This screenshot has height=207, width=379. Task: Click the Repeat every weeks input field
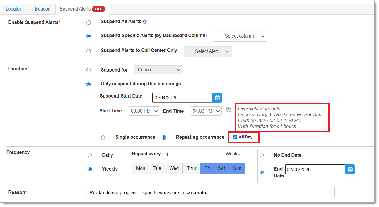pos(194,155)
